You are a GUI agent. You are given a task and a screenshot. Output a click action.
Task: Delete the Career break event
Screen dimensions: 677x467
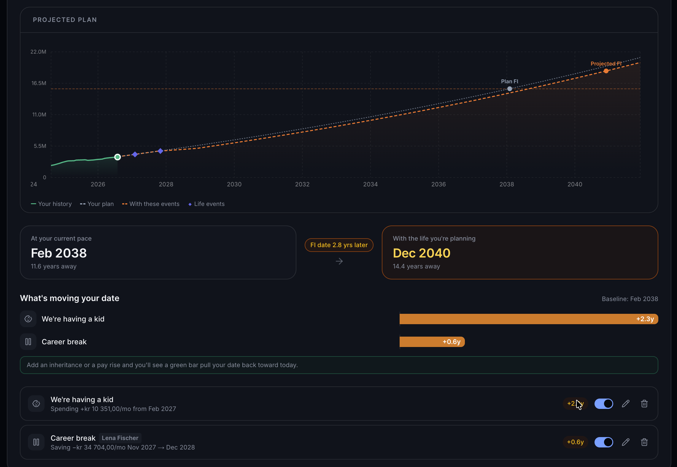pyautogui.click(x=644, y=442)
